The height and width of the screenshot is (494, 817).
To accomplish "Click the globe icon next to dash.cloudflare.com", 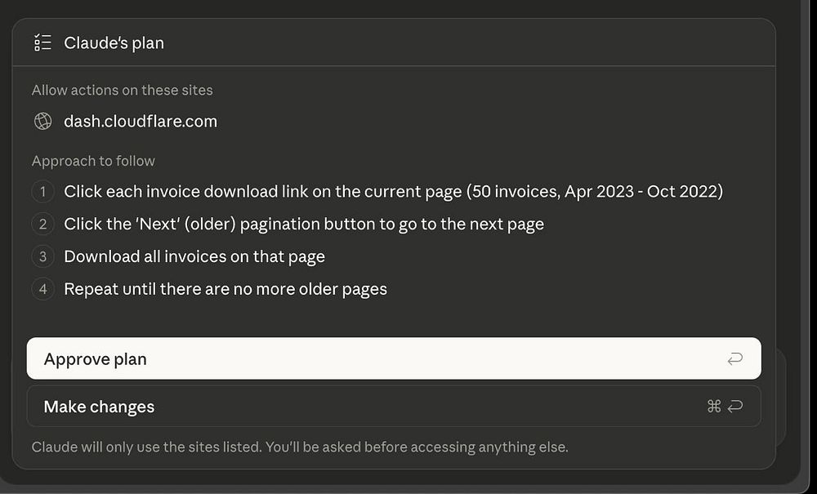I will click(42, 122).
